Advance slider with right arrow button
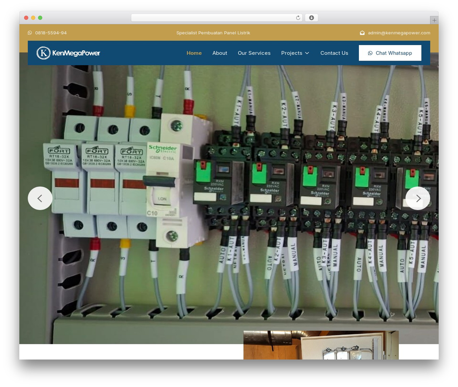This screenshot has width=458, height=387. tap(418, 198)
